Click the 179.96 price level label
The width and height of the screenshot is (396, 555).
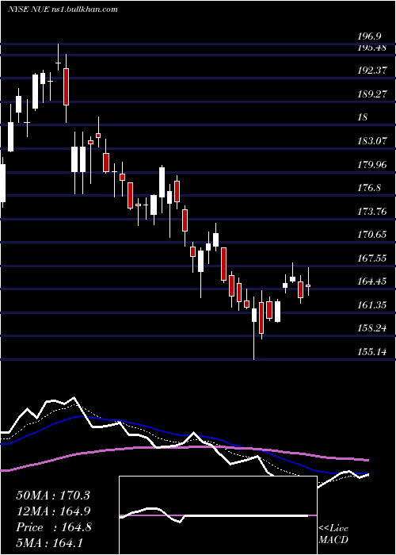pos(372,165)
